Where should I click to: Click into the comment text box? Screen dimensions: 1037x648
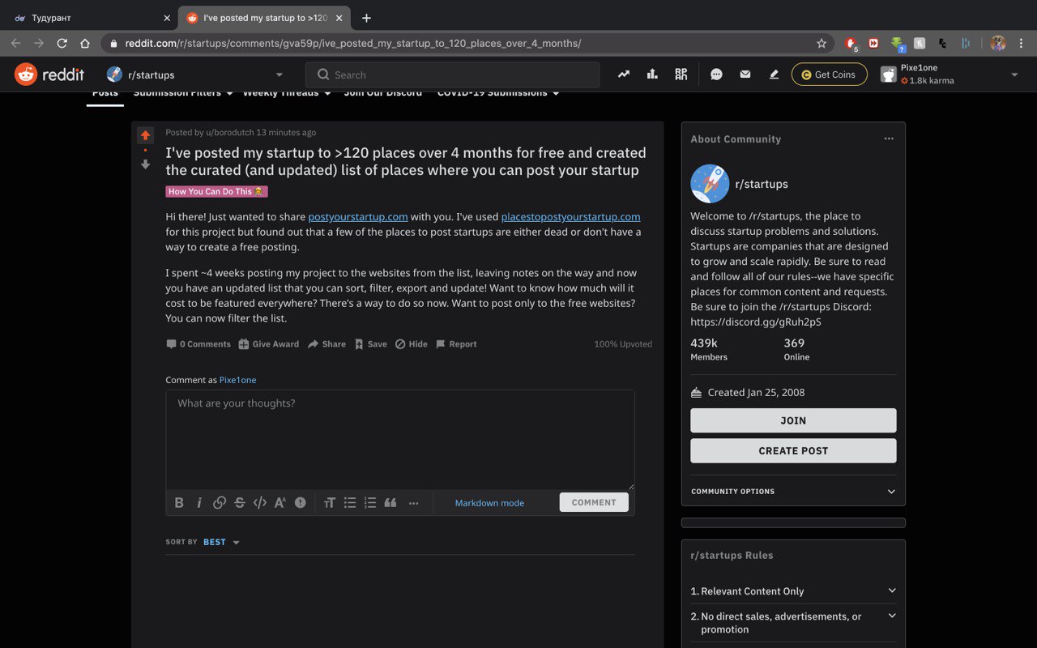(x=400, y=440)
